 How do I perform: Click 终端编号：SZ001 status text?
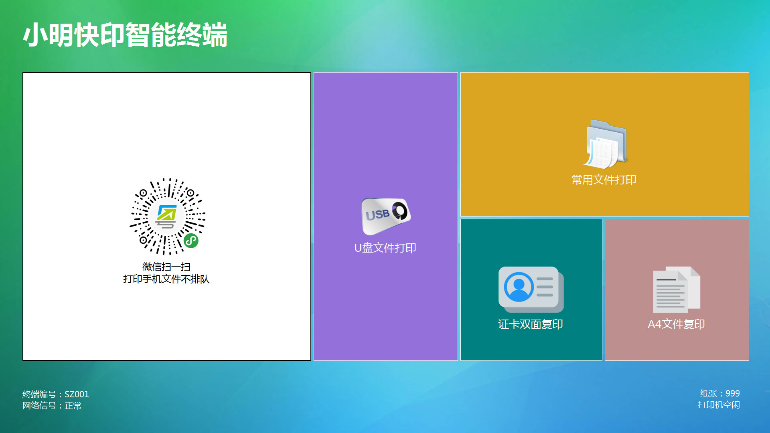coord(56,394)
